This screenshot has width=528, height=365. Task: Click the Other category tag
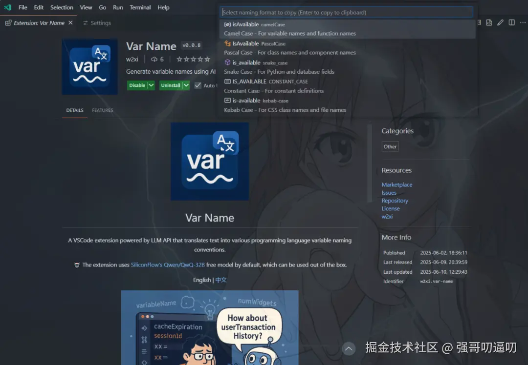click(x=390, y=146)
